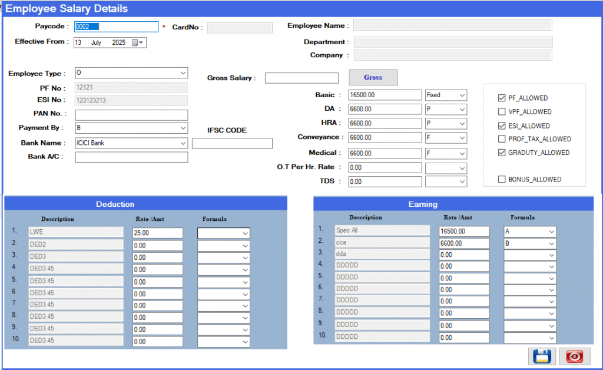Click the Department field

click(x=453, y=42)
